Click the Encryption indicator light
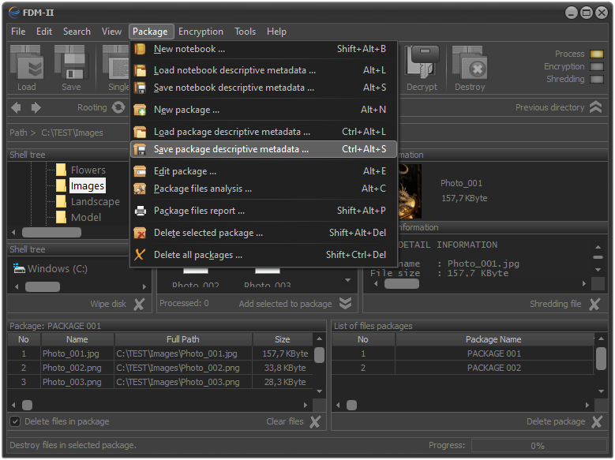This screenshot has width=615, height=460. coord(597,66)
